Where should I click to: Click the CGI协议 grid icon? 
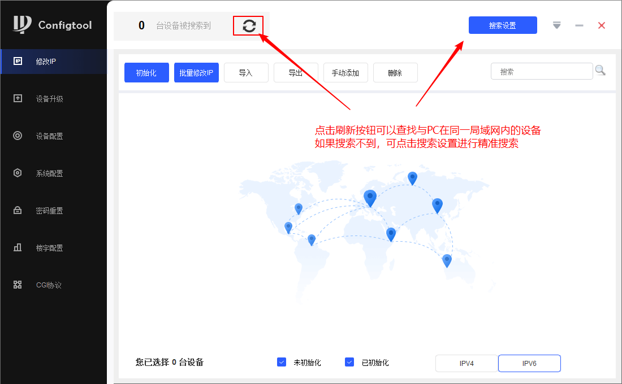pos(18,285)
